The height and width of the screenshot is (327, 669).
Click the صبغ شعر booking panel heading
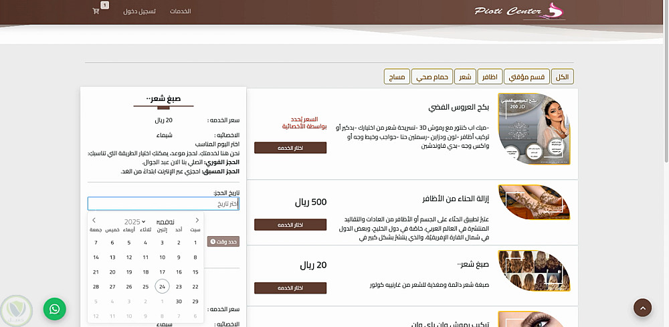click(x=163, y=98)
